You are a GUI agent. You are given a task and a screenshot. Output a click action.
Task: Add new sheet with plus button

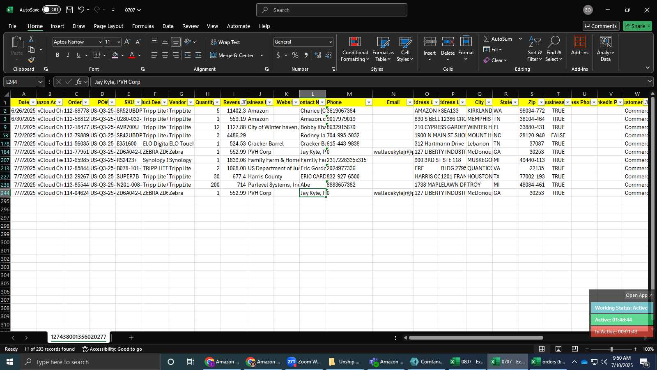tap(131, 338)
